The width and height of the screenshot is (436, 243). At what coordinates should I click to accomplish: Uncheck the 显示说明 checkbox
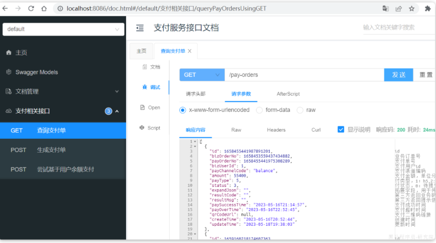click(341, 130)
